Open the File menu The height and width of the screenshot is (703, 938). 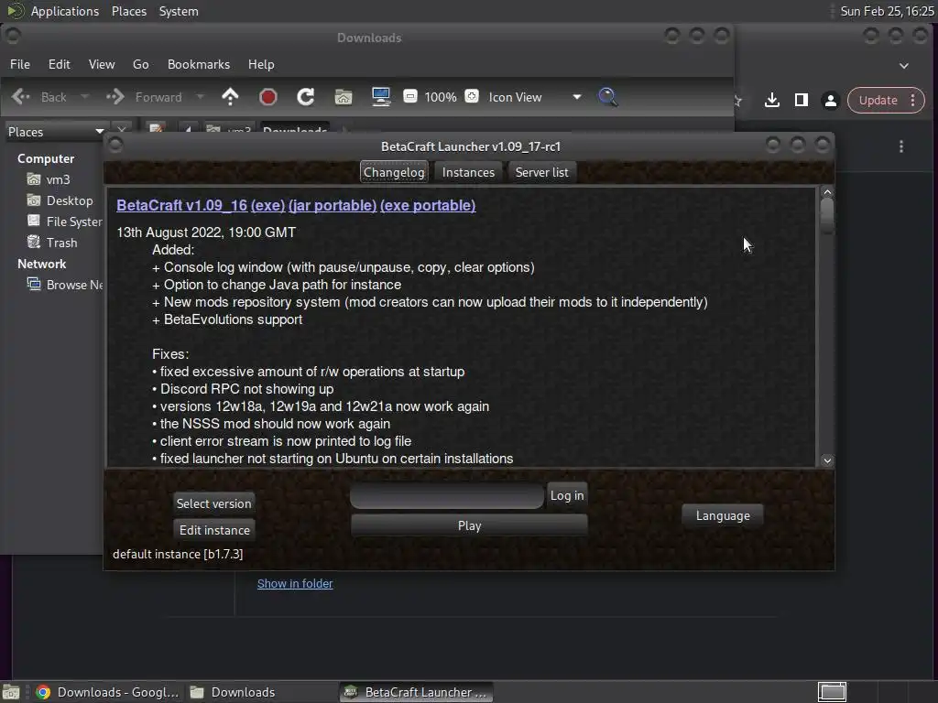coord(20,64)
